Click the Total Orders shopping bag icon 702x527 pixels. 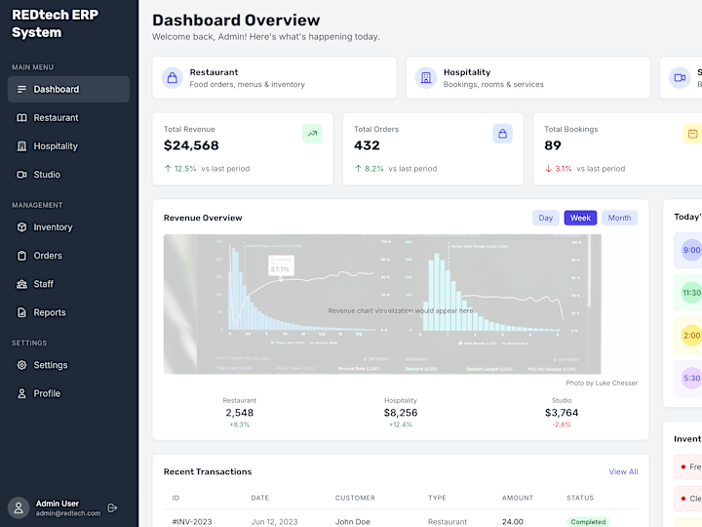click(x=502, y=134)
